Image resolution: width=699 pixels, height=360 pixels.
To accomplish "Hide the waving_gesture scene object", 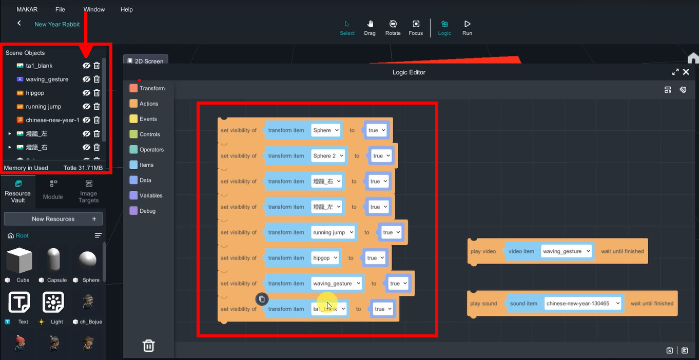I will click(x=86, y=79).
